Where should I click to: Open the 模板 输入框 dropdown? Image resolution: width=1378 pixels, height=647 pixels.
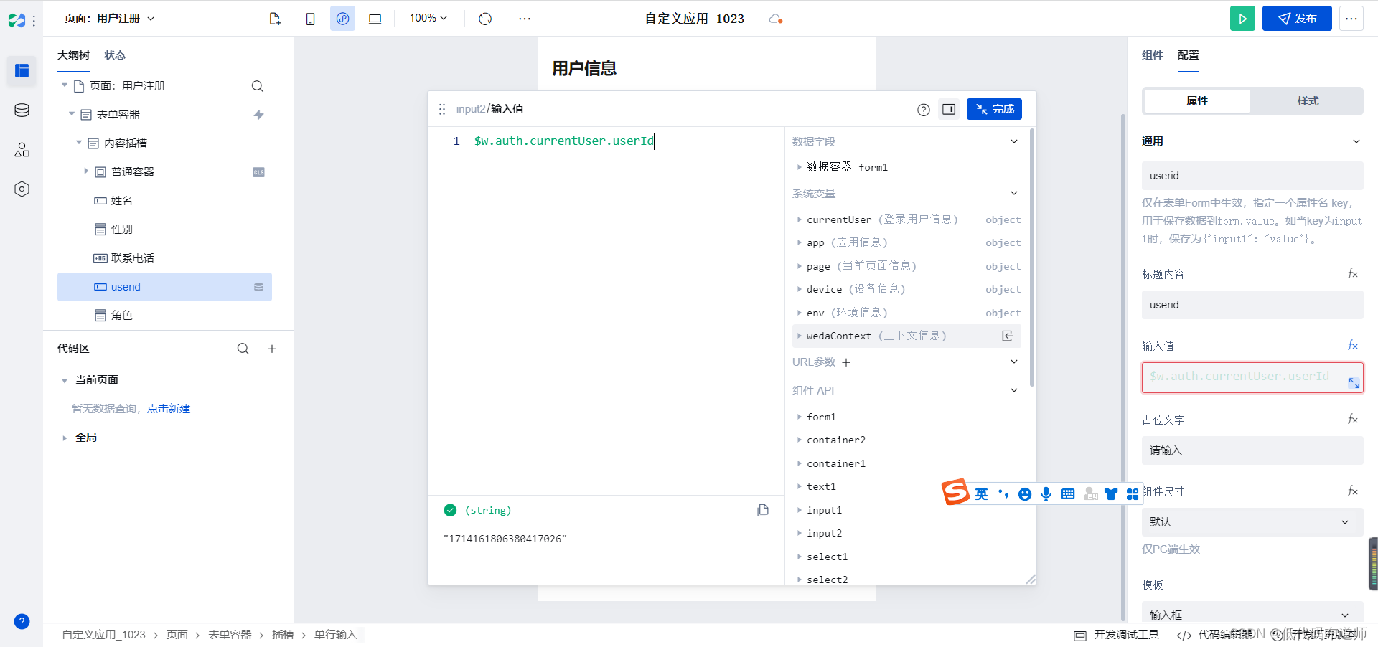[1252, 615]
